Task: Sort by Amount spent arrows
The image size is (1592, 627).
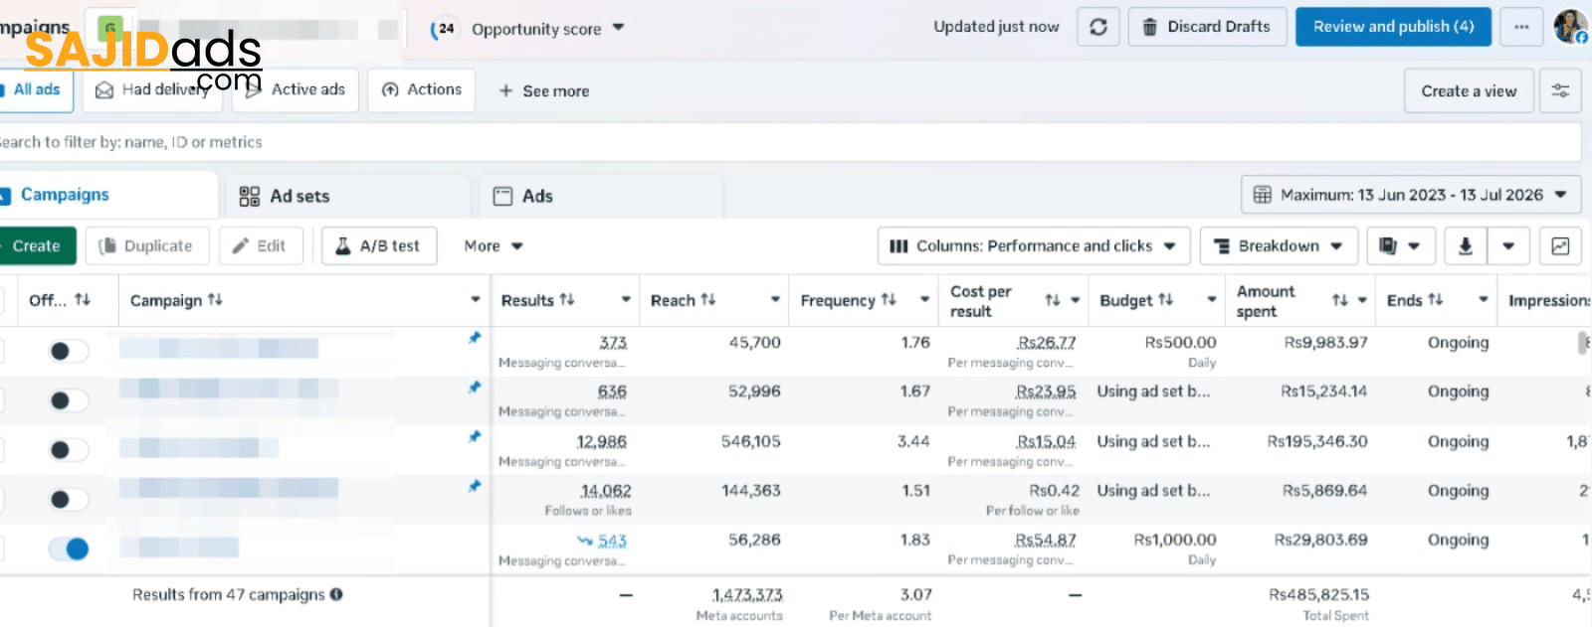Action: 1340,300
